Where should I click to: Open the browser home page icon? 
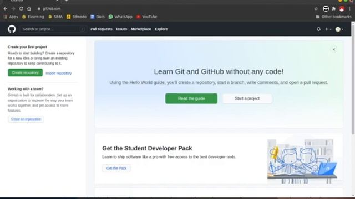(x=29, y=9)
